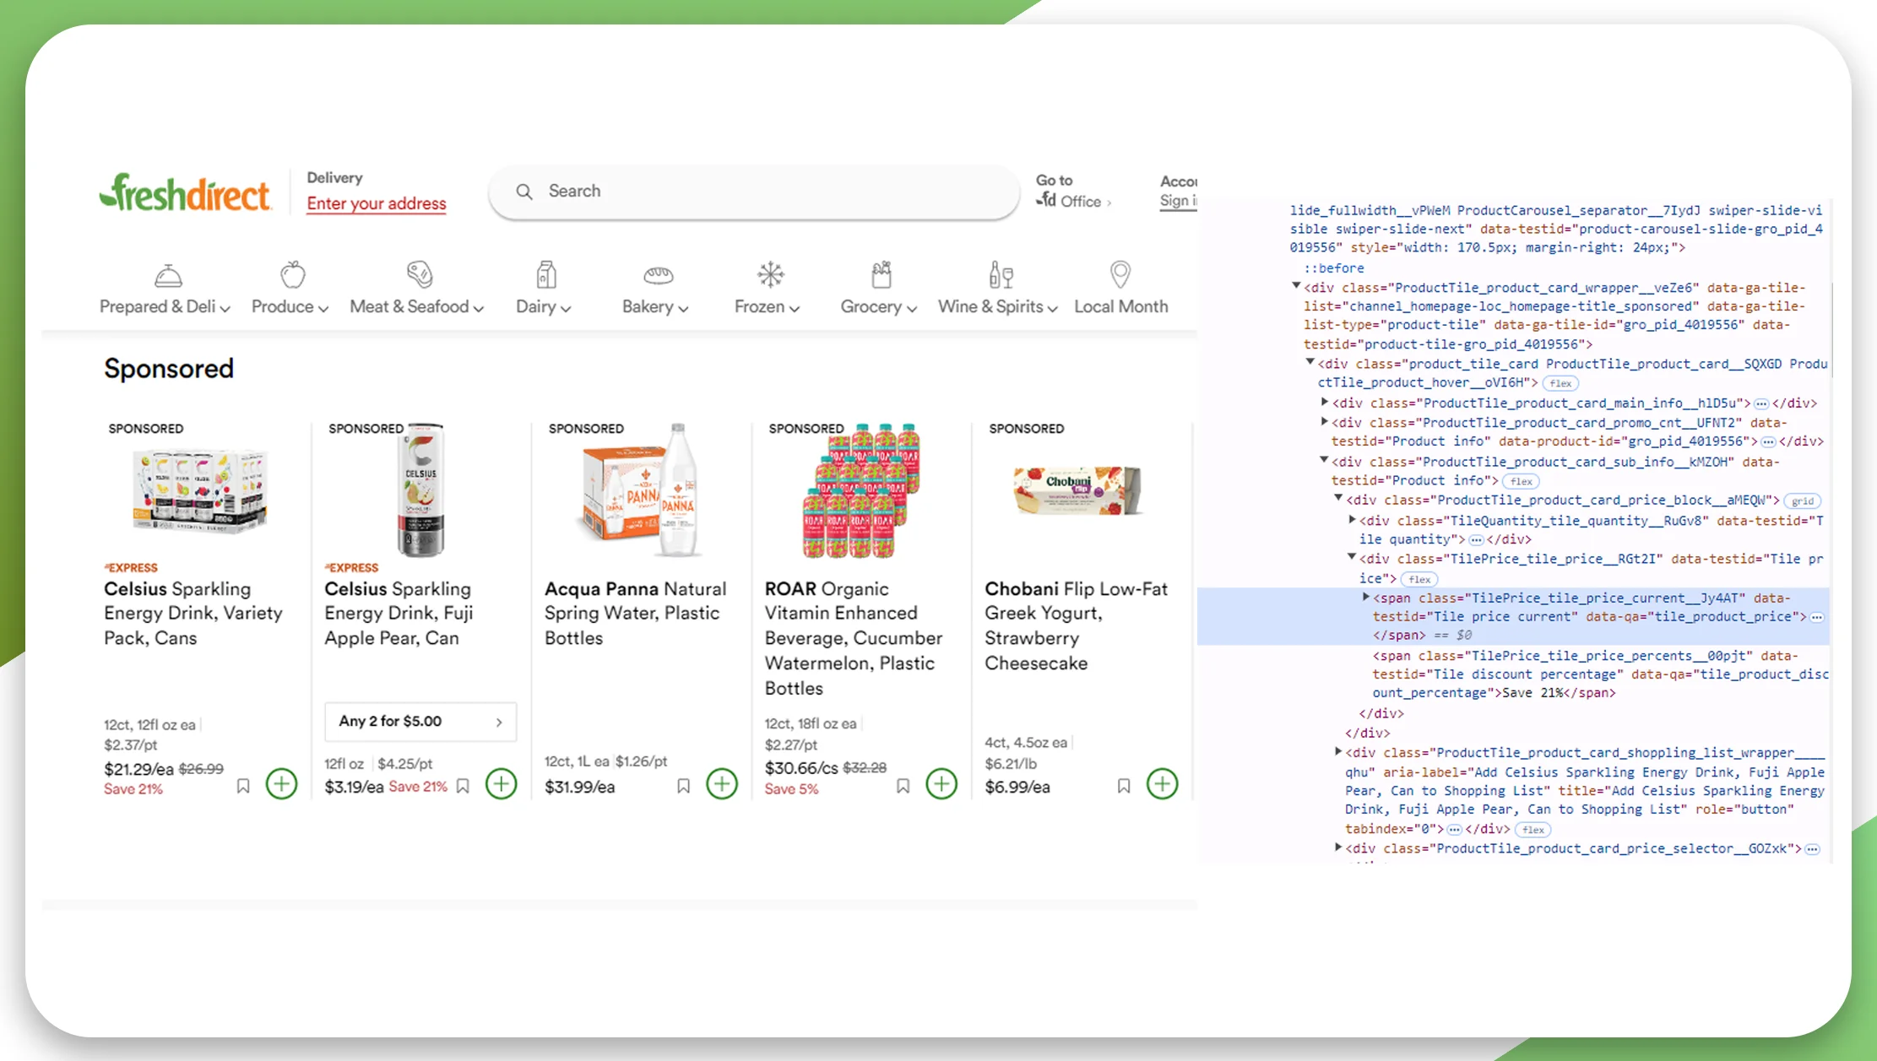Expand the ProductTile_product_card_price_selector div node
Screen dimensions: 1877x1061
pos(1338,847)
